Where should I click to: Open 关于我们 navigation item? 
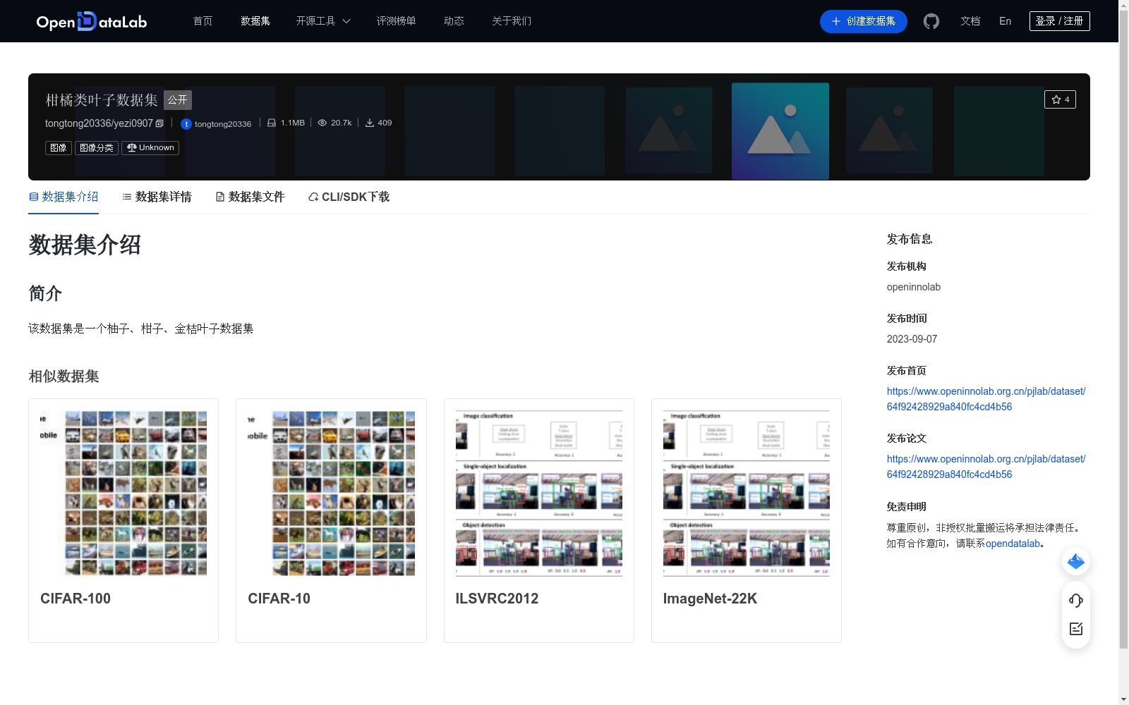(512, 21)
